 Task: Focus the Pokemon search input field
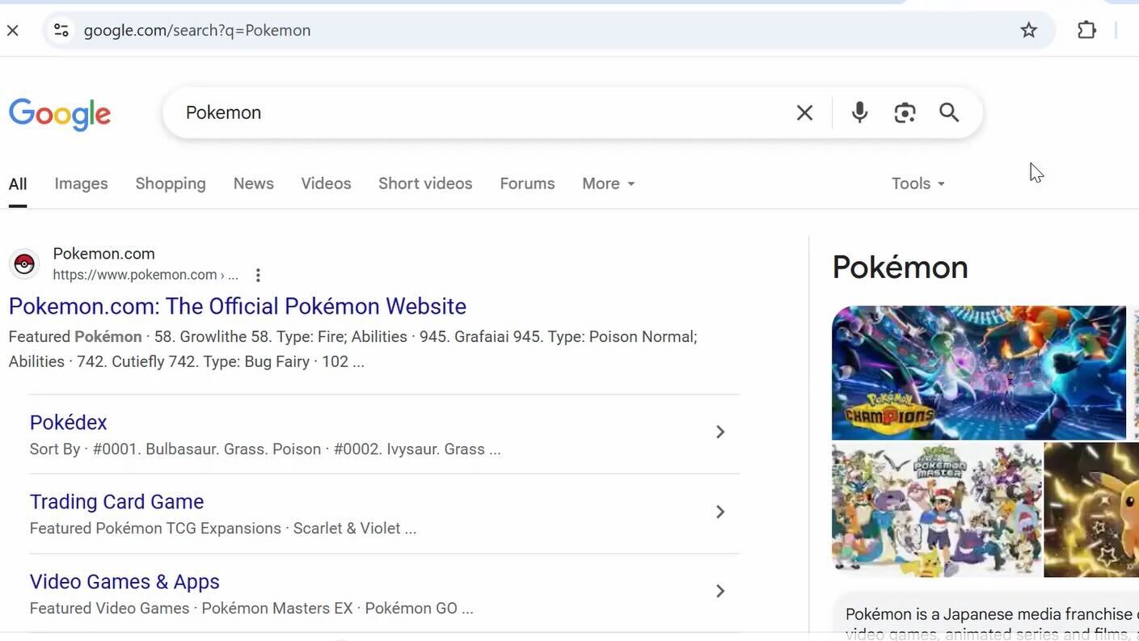point(477,112)
